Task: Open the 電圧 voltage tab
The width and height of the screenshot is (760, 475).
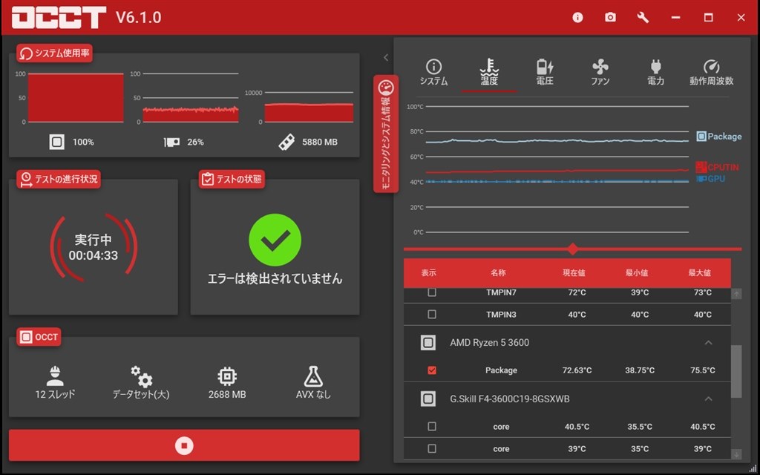Action: [545, 73]
